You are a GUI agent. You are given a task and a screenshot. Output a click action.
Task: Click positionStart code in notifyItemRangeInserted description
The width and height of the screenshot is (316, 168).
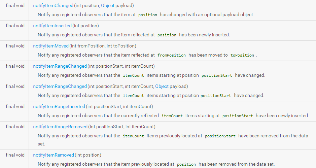click(x=238, y=116)
